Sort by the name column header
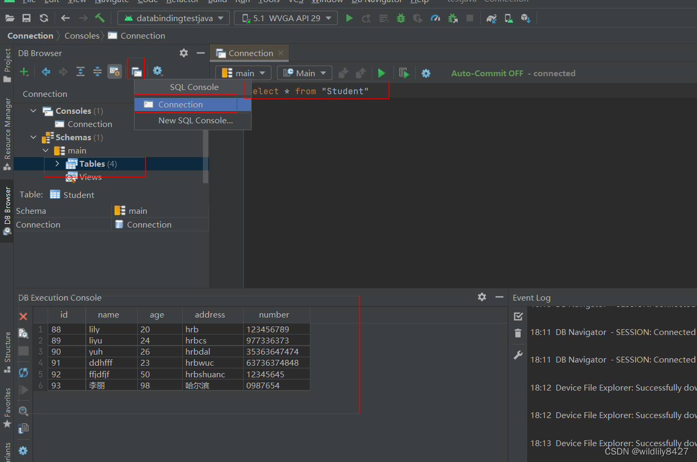This screenshot has width=697, height=462. (x=111, y=314)
